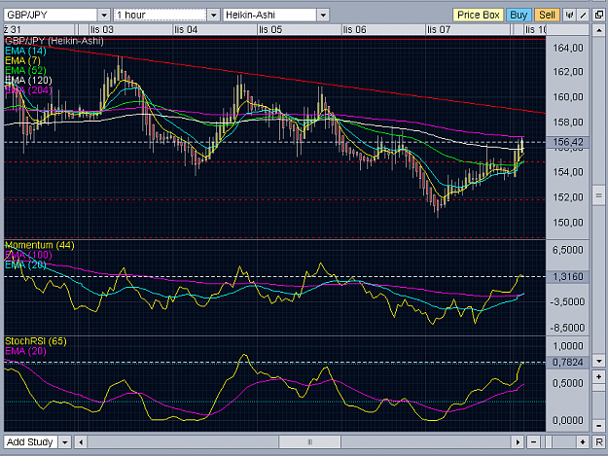Click the vertical scroll up arrow
Viewport: 608px width, 456px height.
pyautogui.click(x=599, y=30)
